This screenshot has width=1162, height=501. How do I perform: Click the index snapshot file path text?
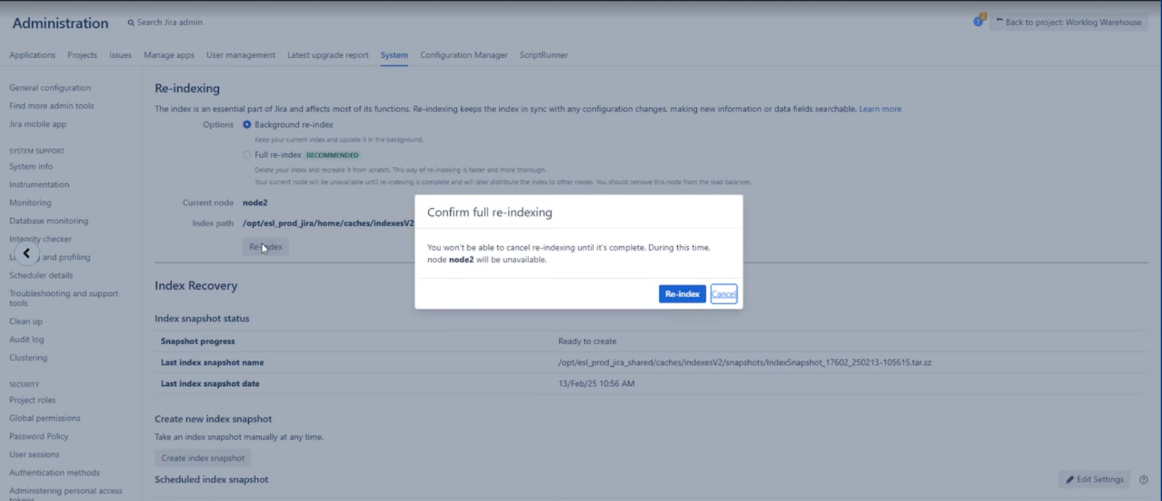pyautogui.click(x=745, y=363)
